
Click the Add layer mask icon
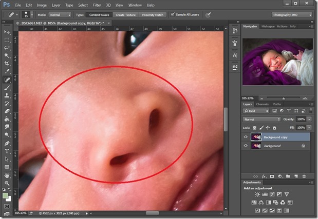coord(272,176)
